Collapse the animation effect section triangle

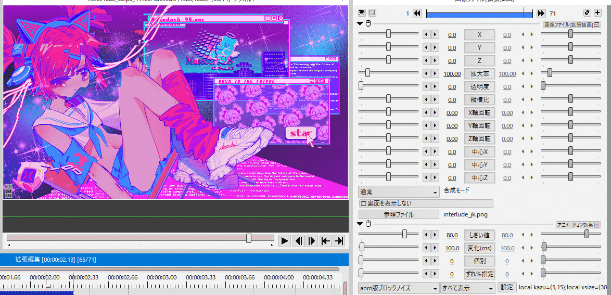tap(361, 224)
